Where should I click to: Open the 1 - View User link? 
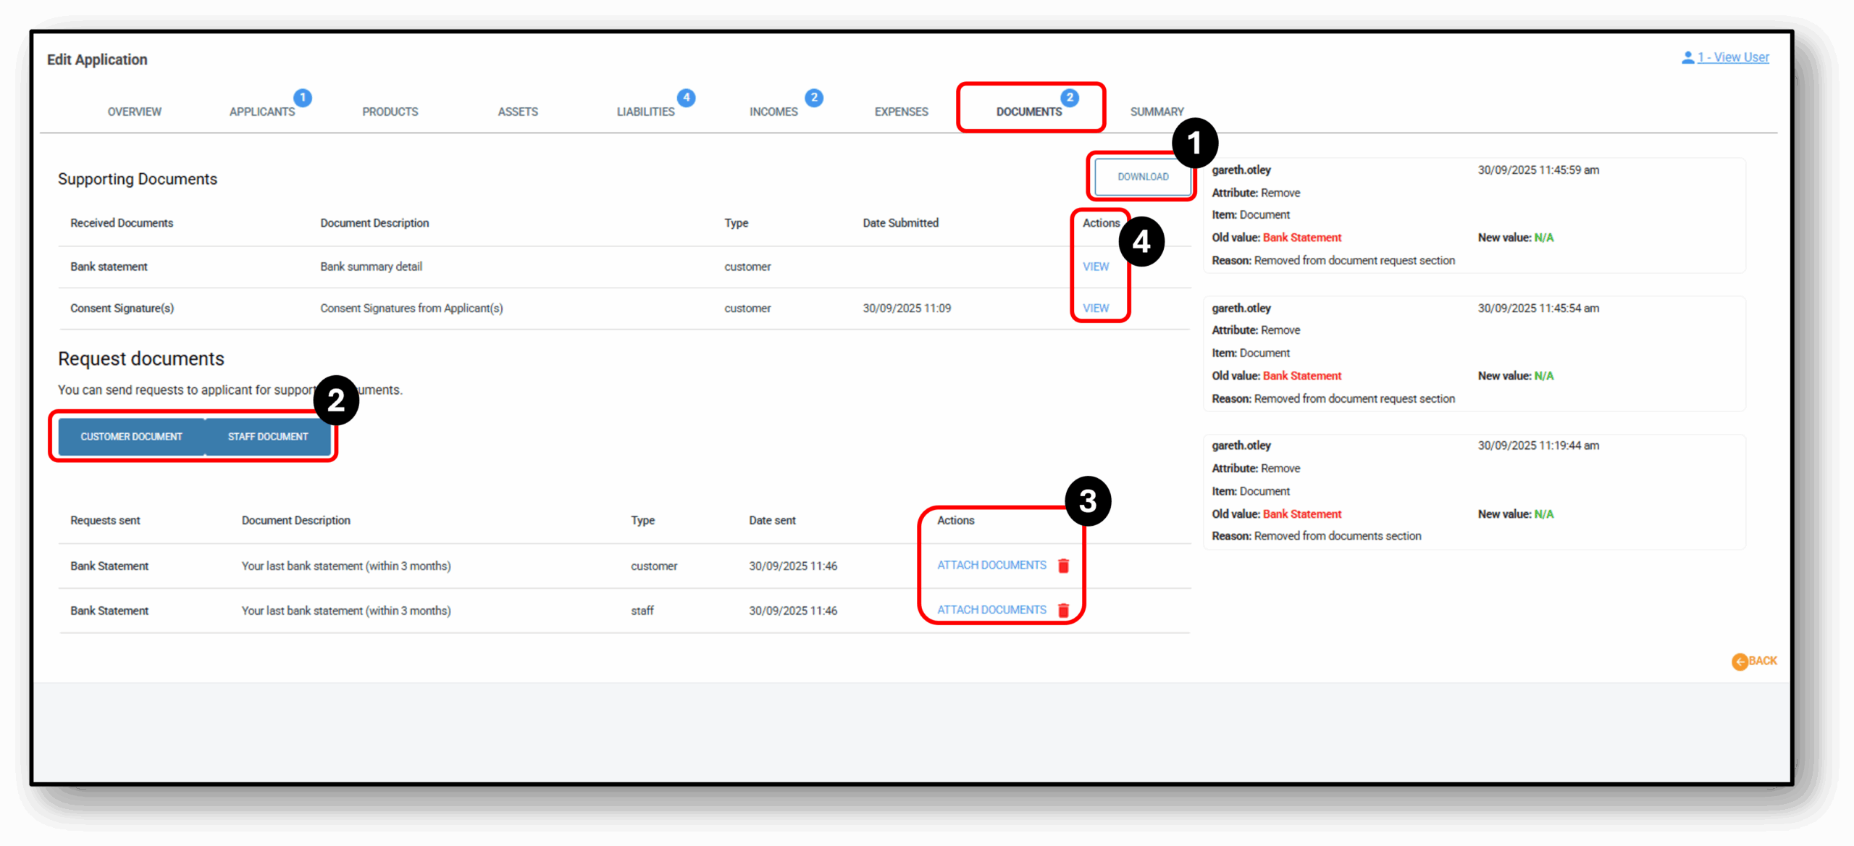1733,57
